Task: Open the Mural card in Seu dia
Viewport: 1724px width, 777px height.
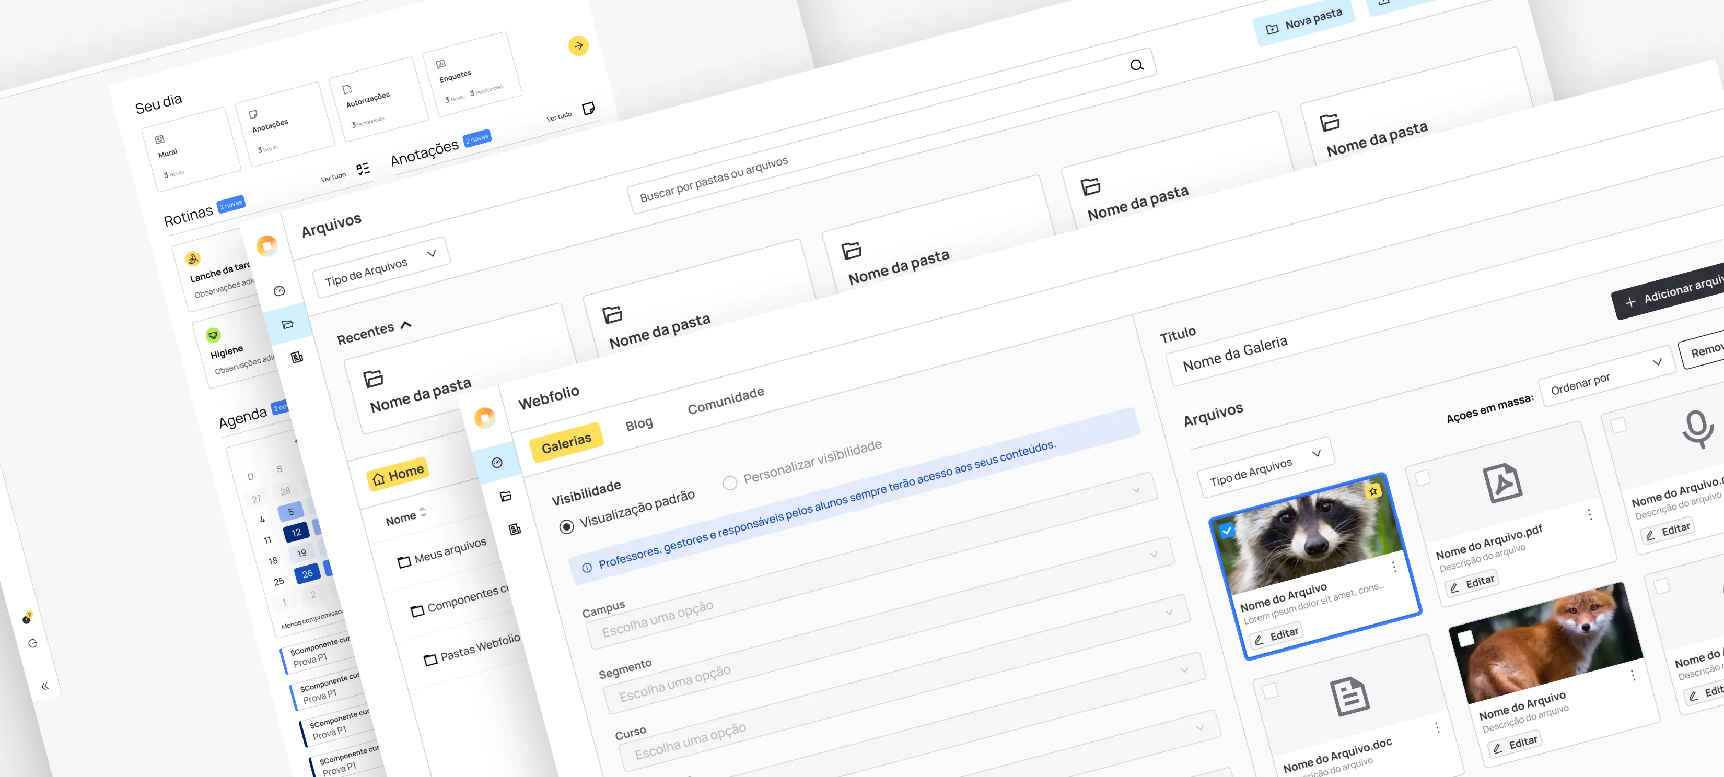Action: [x=191, y=150]
